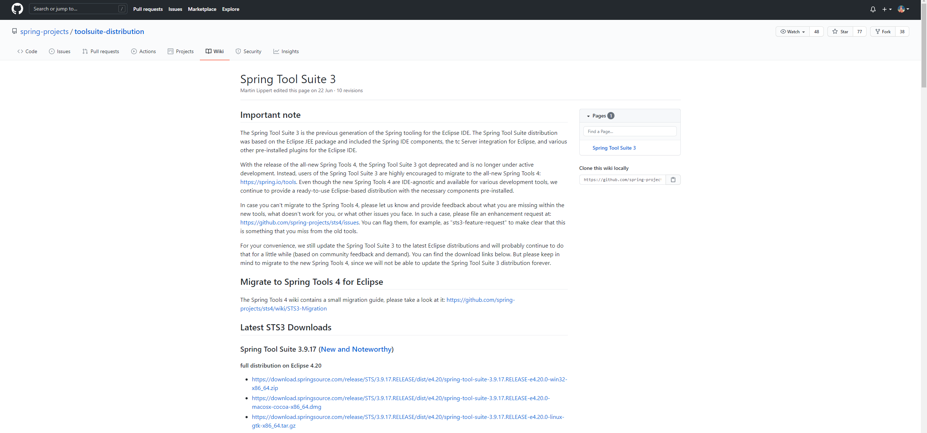This screenshot has height=433, width=927.
Task: Focus the Find a Page input
Action: pos(630,132)
